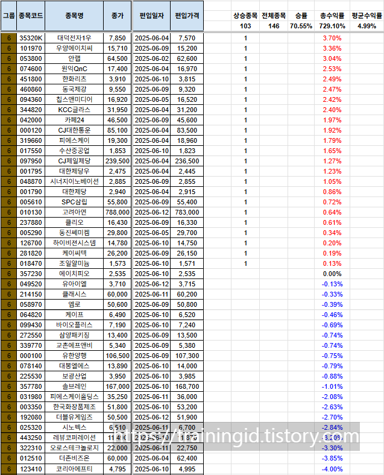Select stock code 35320K cell
384x475 pixels.
coord(31,38)
